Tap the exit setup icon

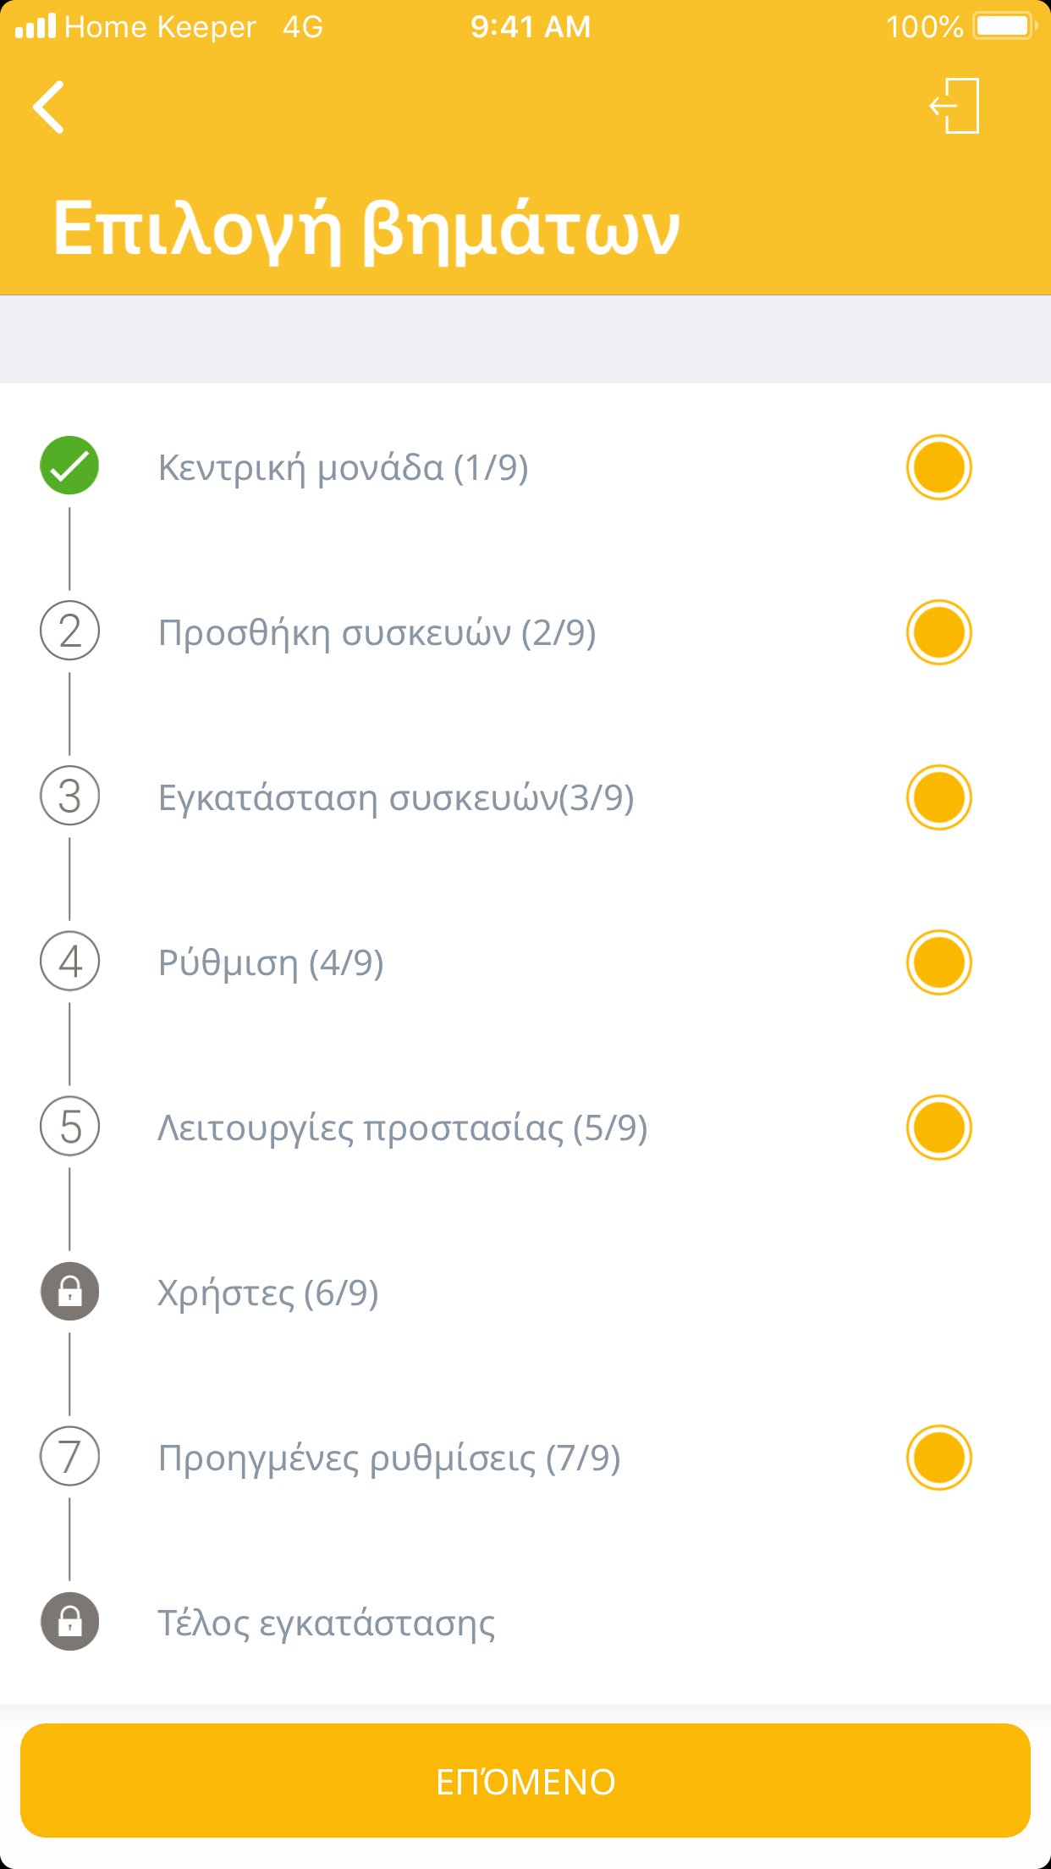955,107
